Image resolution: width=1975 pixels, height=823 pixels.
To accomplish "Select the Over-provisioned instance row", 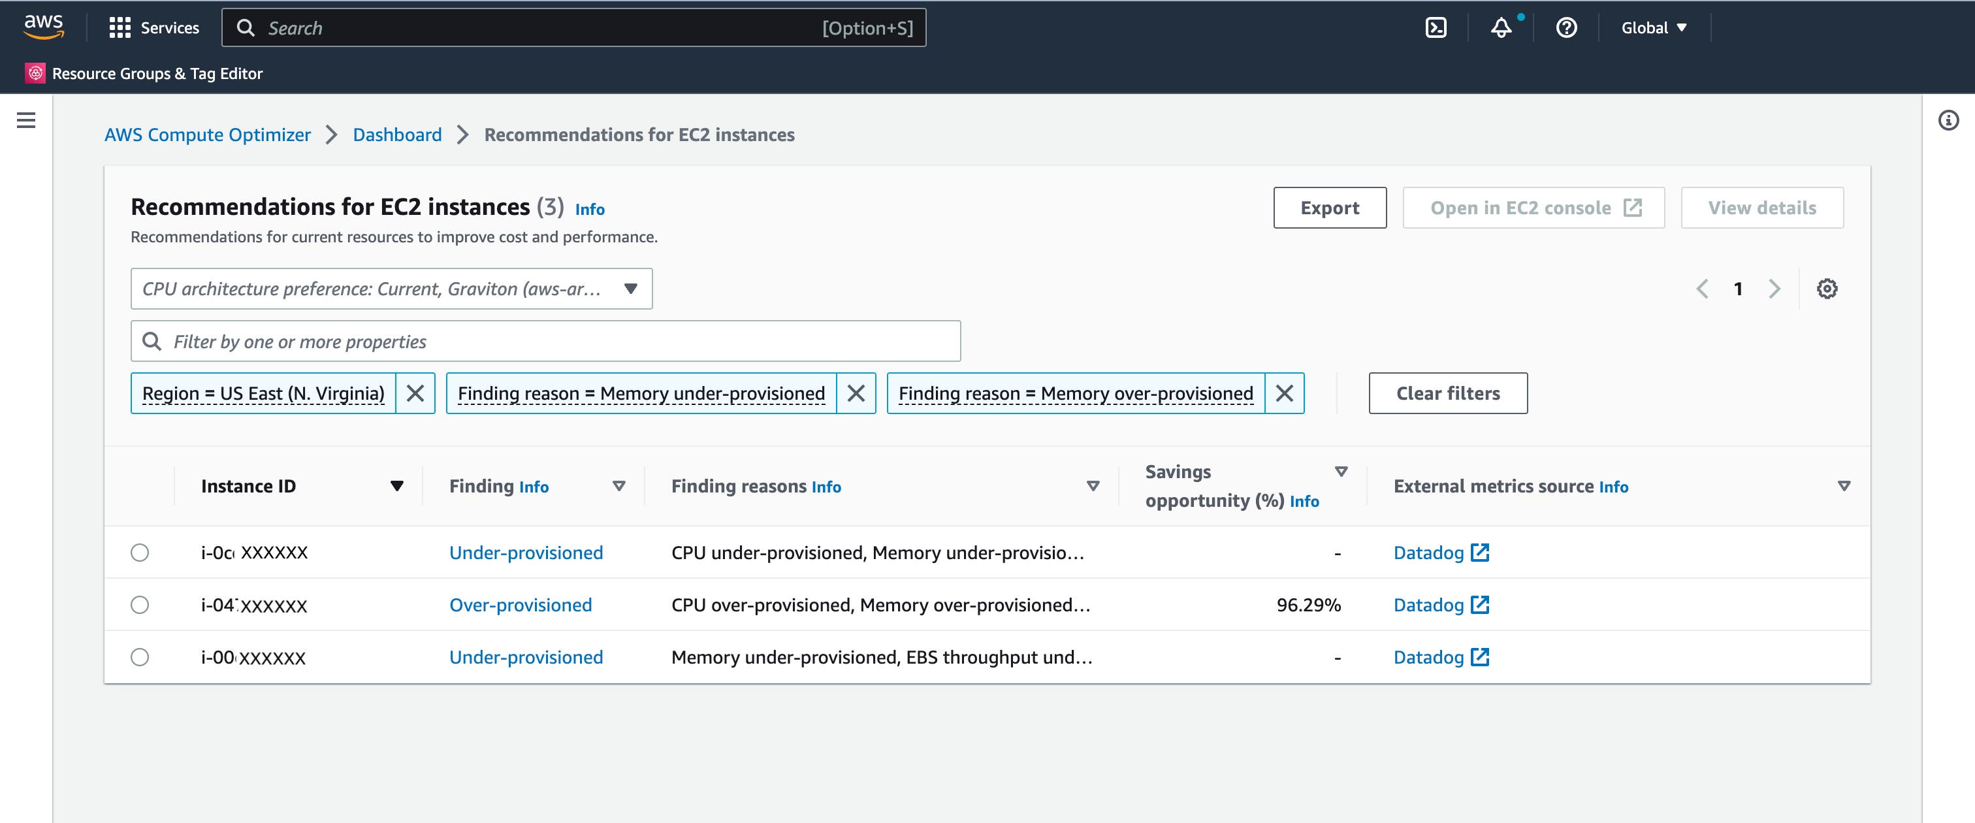I will pos(140,604).
